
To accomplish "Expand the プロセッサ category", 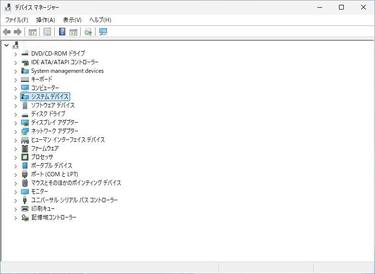I will click(15, 157).
